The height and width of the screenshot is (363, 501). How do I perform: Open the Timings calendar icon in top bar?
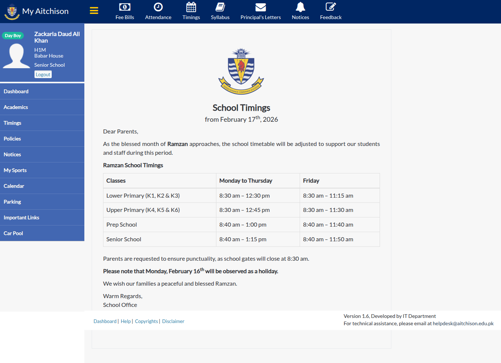(x=191, y=7)
